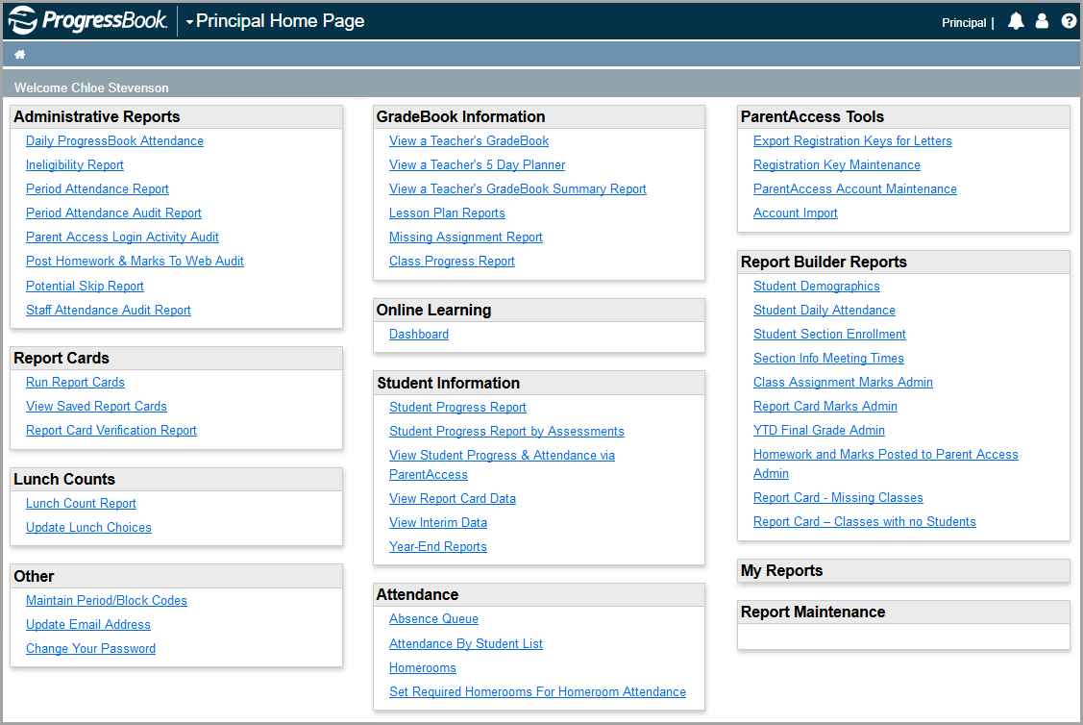
Task: Open View a Teacher's GradeBook link
Action: click(469, 141)
